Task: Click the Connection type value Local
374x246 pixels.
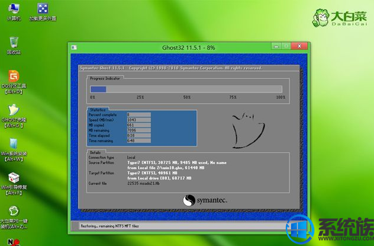Action: [131, 158]
